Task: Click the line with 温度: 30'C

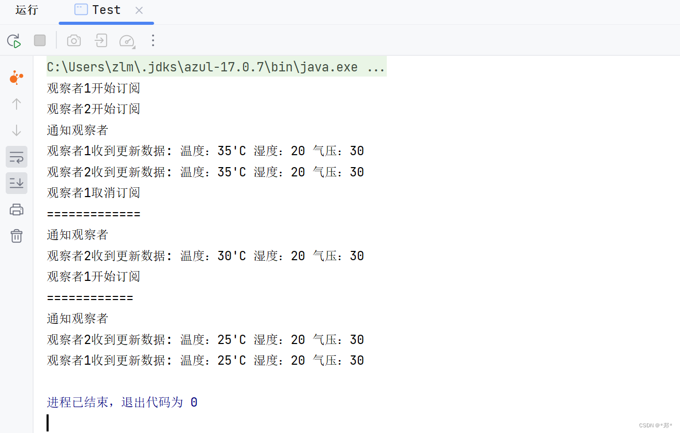Action: click(205, 256)
